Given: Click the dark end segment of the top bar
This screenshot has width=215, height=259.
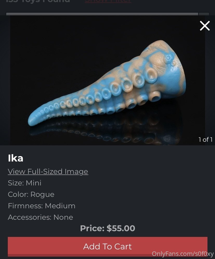Looking at the screenshot, I should pyautogui.click(x=204, y=14).
